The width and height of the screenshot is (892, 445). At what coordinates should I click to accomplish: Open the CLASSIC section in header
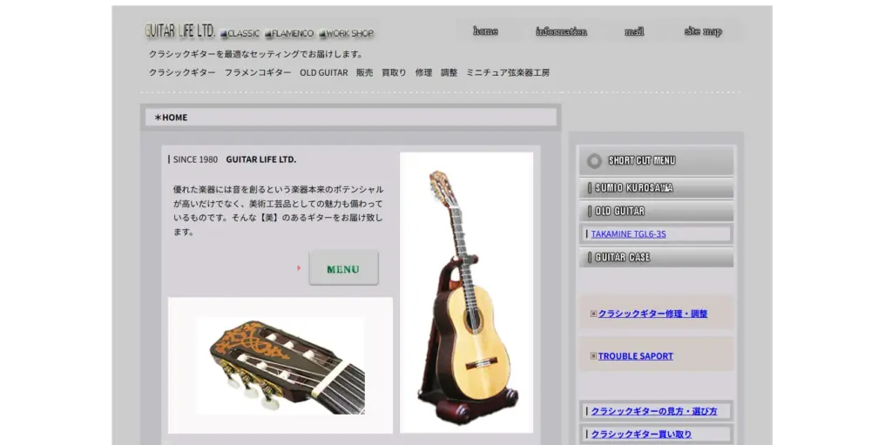click(x=240, y=34)
